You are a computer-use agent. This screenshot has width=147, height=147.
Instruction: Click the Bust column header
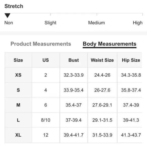pyautogui.click(x=73, y=60)
